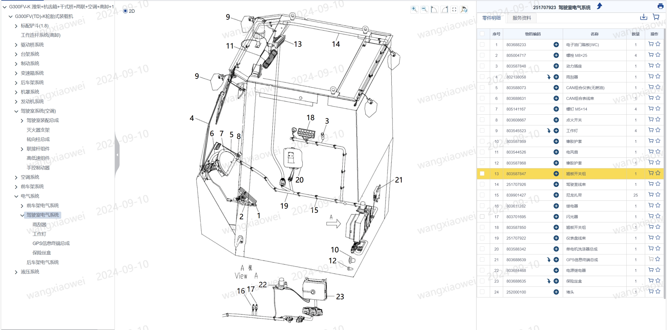The height and width of the screenshot is (330, 667).
Task: Check the select-all checkbox in the table header
Action: [x=482, y=34]
